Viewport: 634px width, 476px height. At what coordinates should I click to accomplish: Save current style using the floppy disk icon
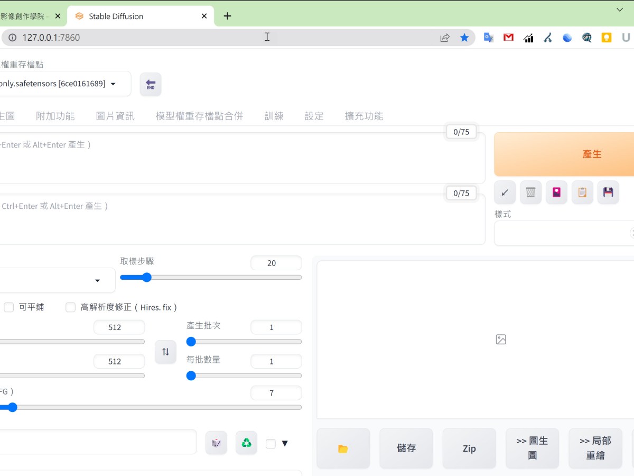(608, 192)
